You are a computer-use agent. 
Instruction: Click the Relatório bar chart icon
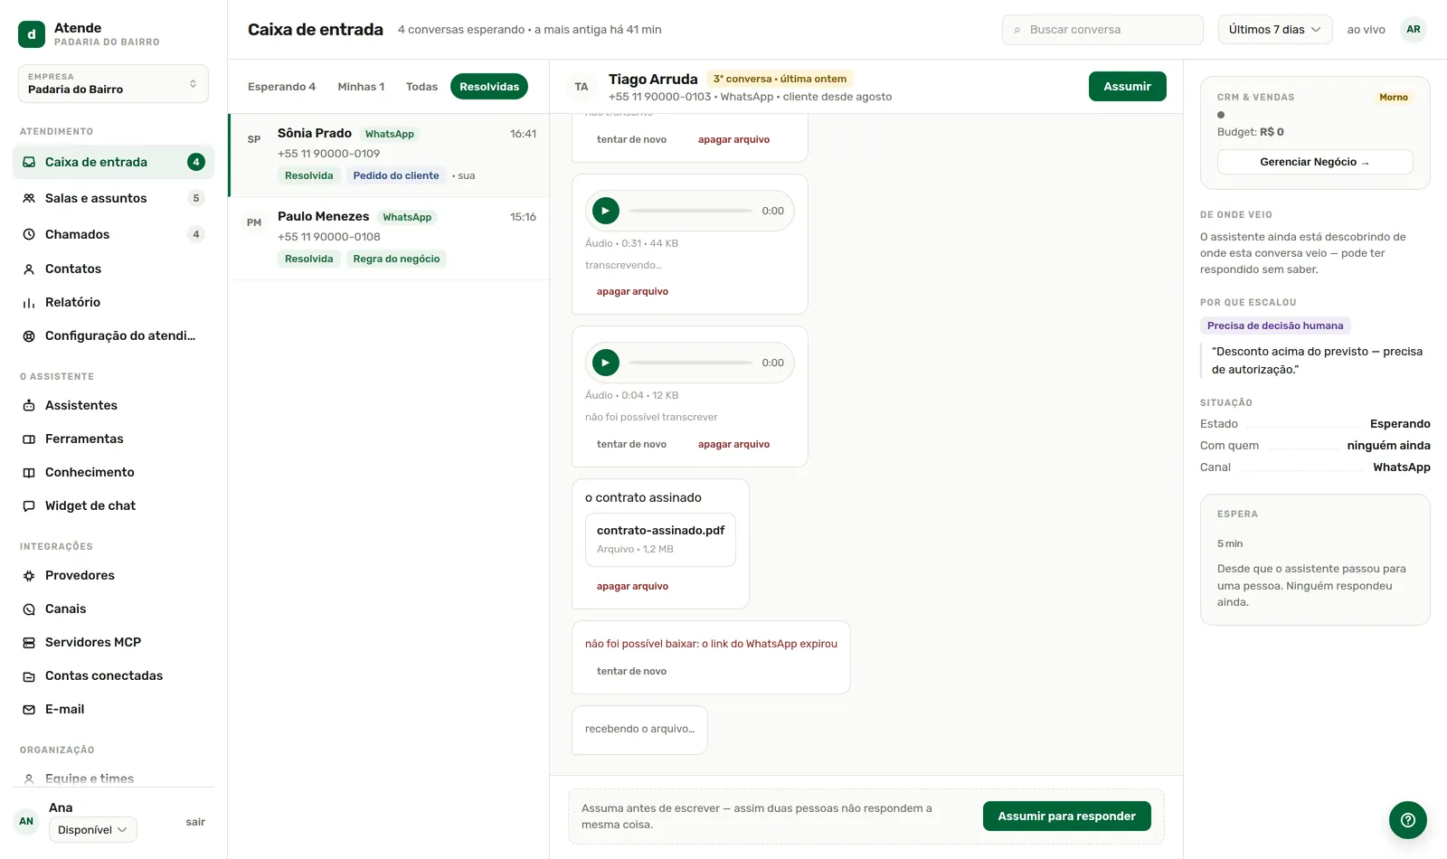(29, 302)
